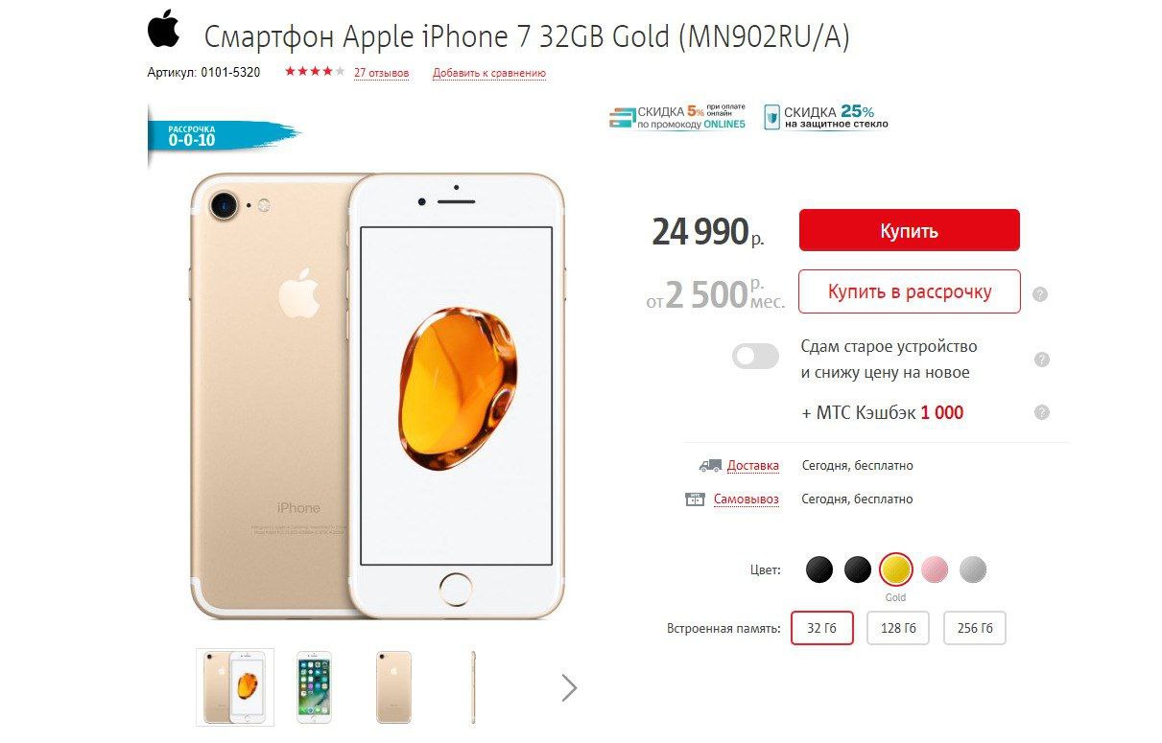Click the star rating below the title
The width and height of the screenshot is (1162, 743).
pyautogui.click(x=315, y=72)
